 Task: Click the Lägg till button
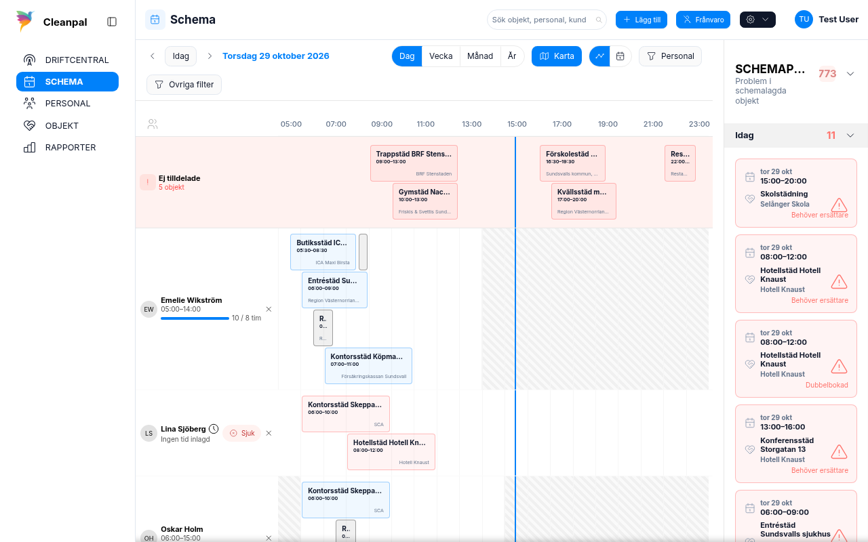click(x=642, y=20)
